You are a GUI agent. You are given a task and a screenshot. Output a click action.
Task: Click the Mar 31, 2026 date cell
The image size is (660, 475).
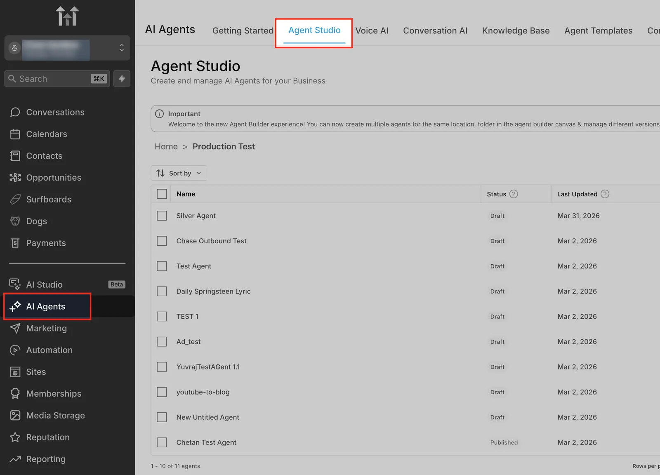click(x=578, y=216)
